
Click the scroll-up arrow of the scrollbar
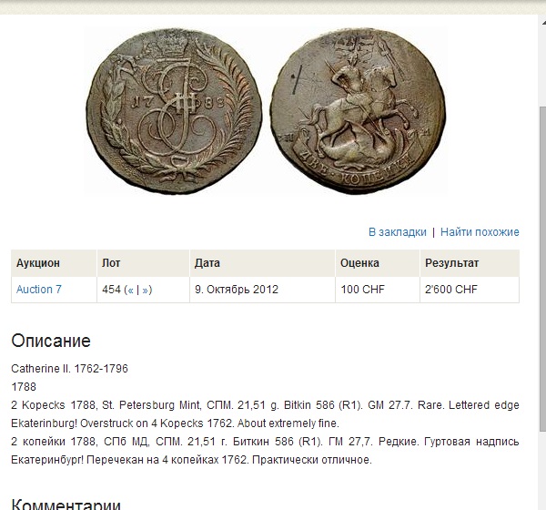pyautogui.click(x=543, y=23)
